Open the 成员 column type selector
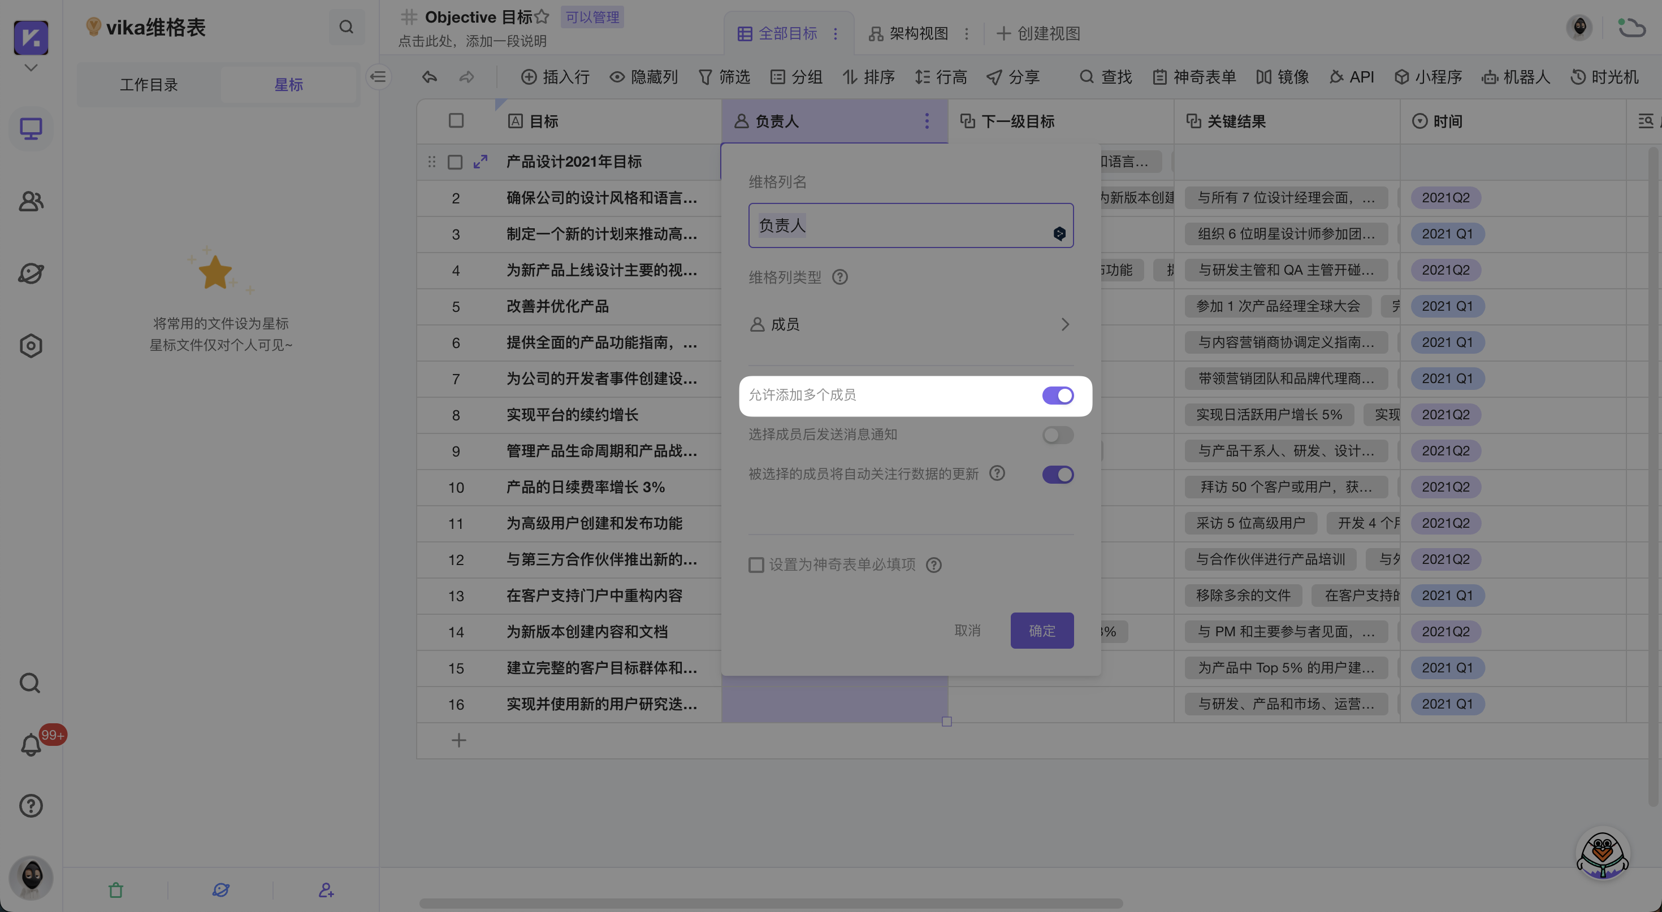Viewport: 1662px width, 912px height. [x=910, y=324]
